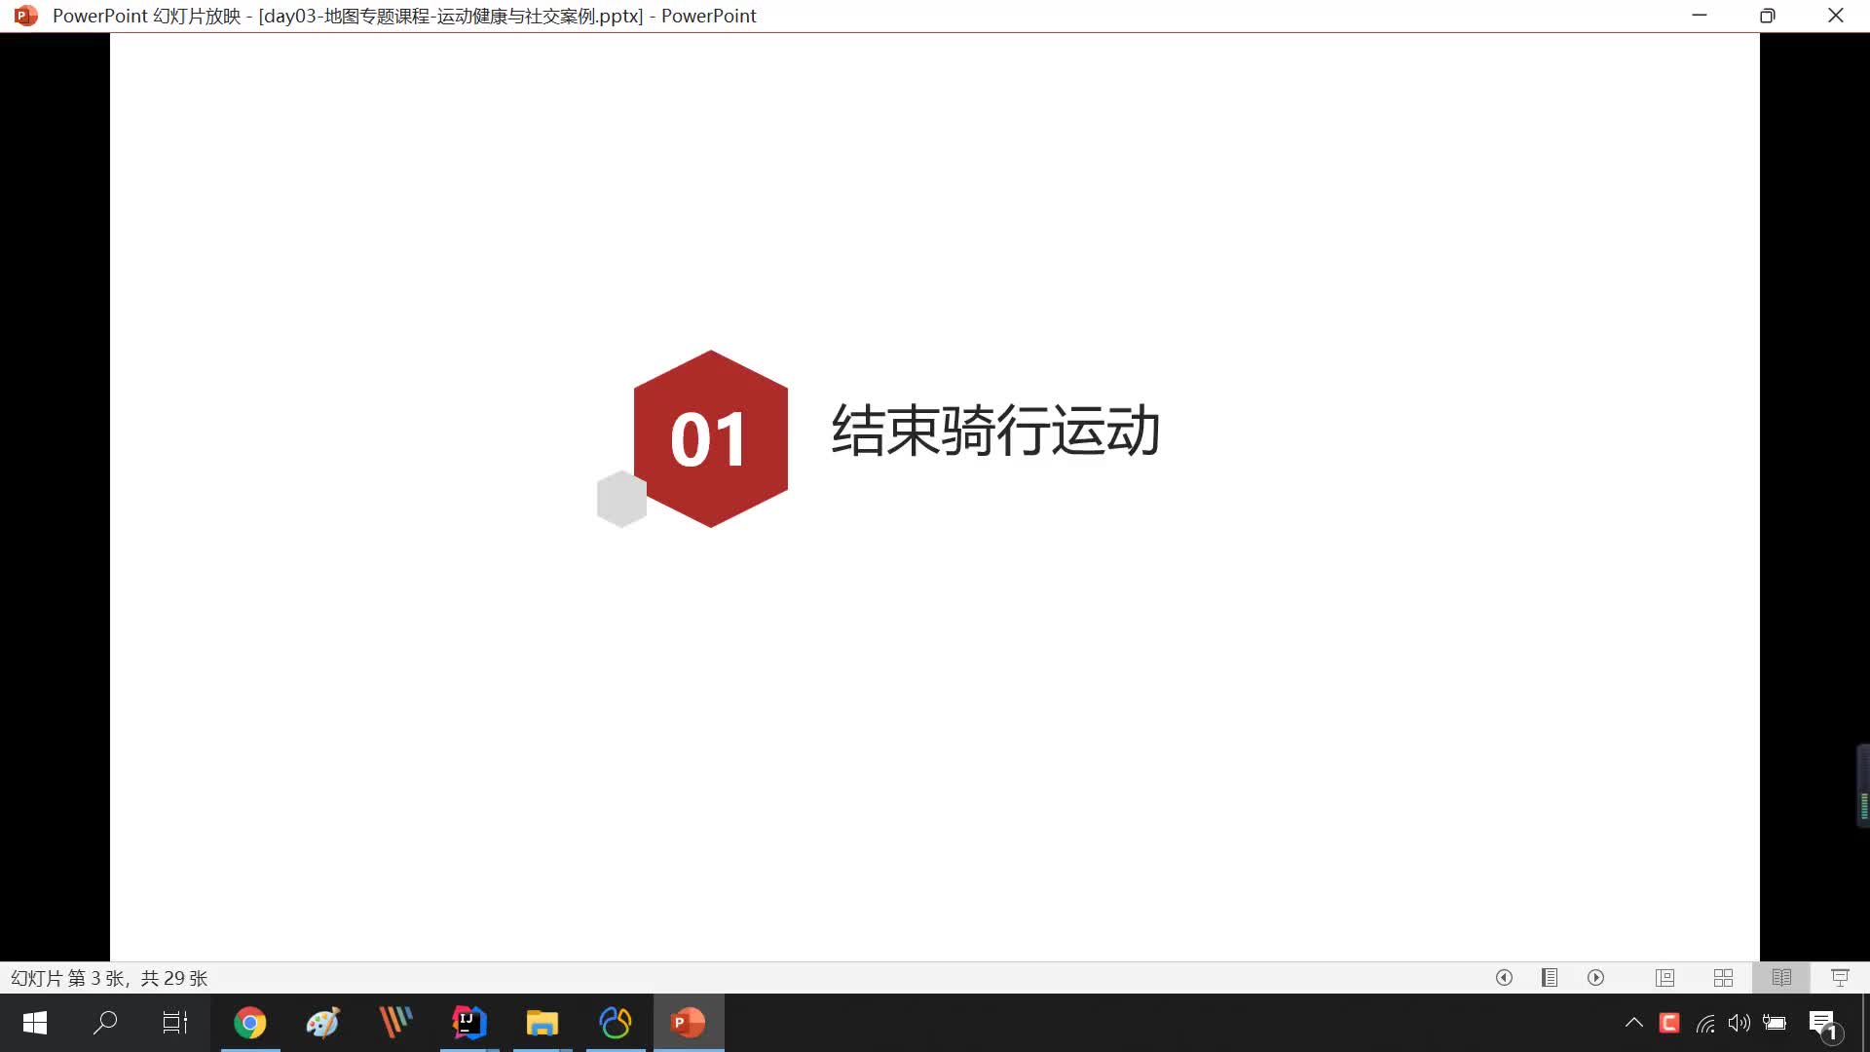Open the paint palette app on taskbar
The height and width of the screenshot is (1052, 1870).
tap(323, 1023)
